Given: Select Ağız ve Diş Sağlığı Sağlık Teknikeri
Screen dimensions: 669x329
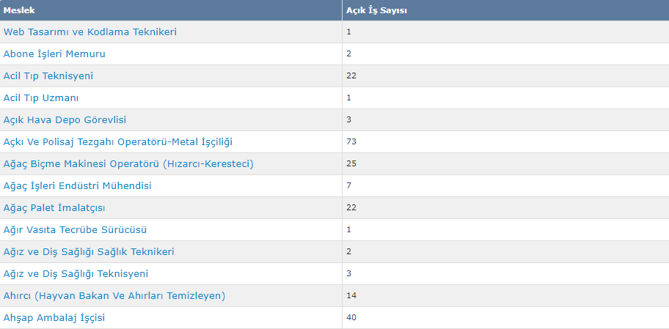Looking at the screenshot, I should tap(89, 252).
